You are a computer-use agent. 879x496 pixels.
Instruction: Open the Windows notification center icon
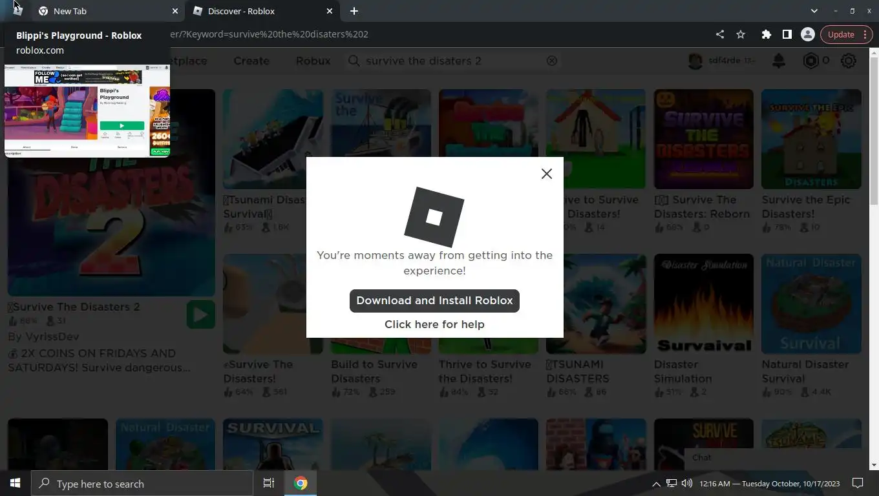[858, 483]
